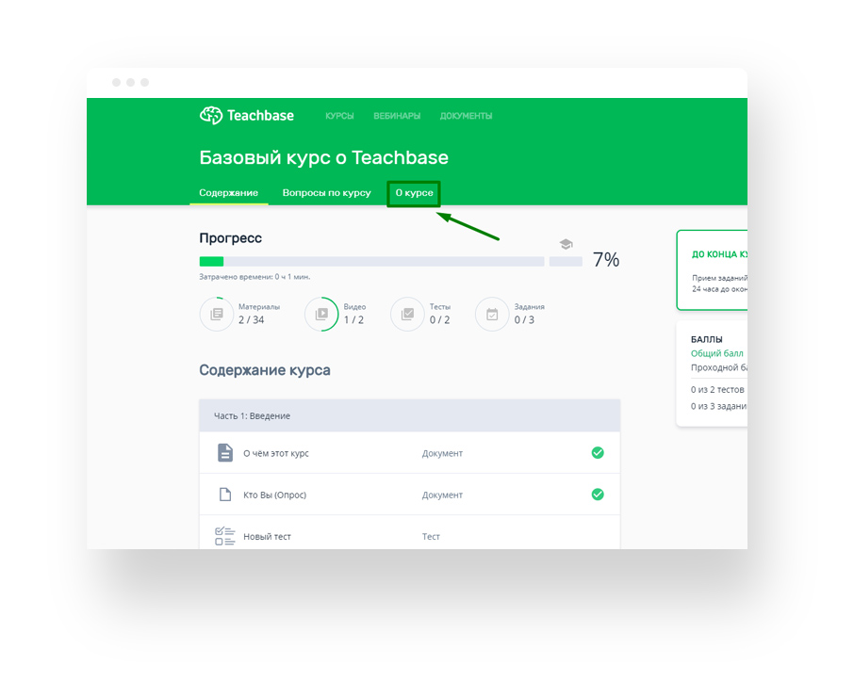
Task: Click the Тест type label
Action: (431, 537)
